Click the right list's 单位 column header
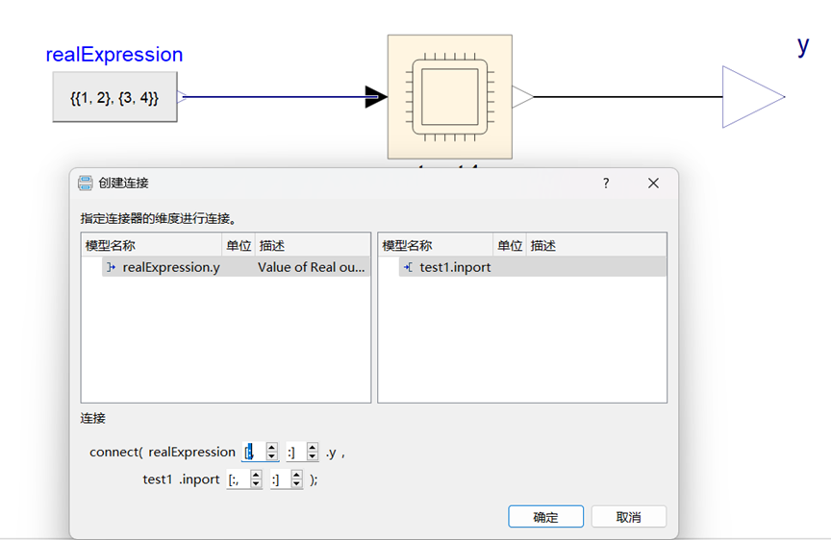The width and height of the screenshot is (831, 540). [x=510, y=246]
